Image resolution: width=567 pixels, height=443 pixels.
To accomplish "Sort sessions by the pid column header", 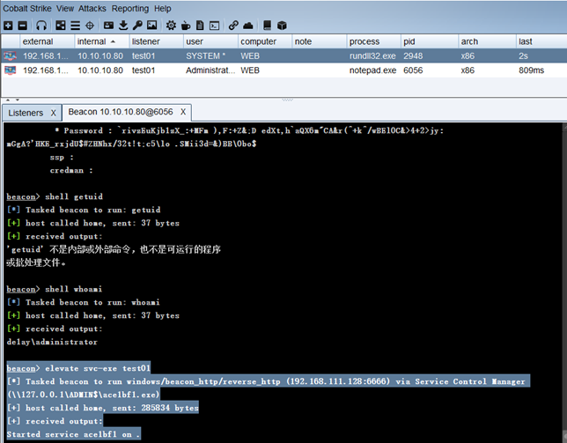I will (430, 41).
